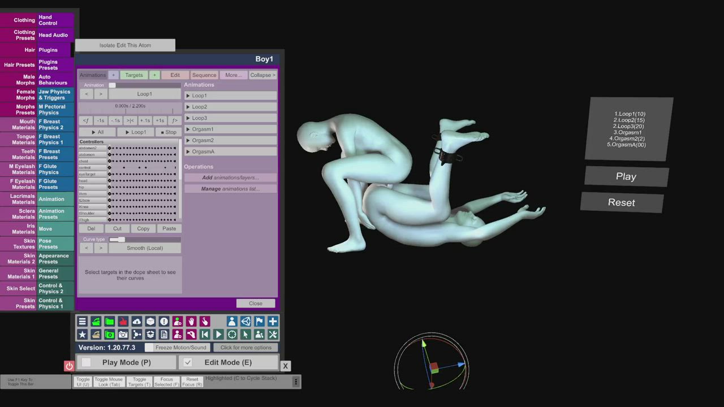
Task: Click the Play button on the right panel
Action: 626,176
